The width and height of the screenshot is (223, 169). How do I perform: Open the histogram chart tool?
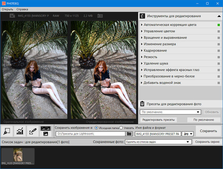click(20, 131)
